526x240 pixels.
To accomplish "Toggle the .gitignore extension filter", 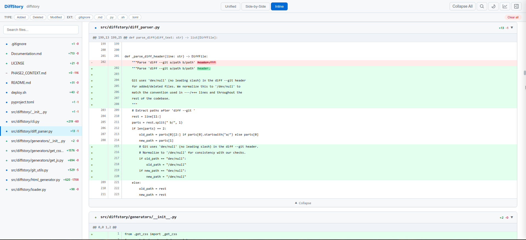I will 84,17.
